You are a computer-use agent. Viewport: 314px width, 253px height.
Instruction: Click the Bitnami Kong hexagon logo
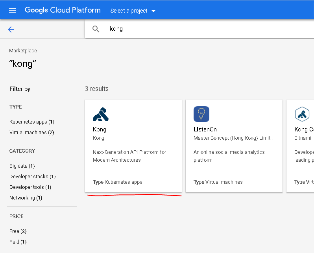pyautogui.click(x=302, y=114)
